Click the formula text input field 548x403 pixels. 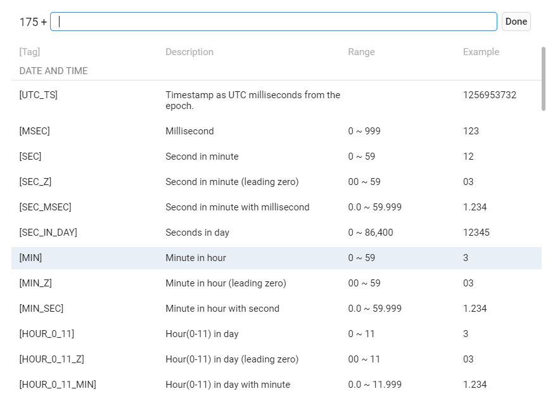coord(273,22)
